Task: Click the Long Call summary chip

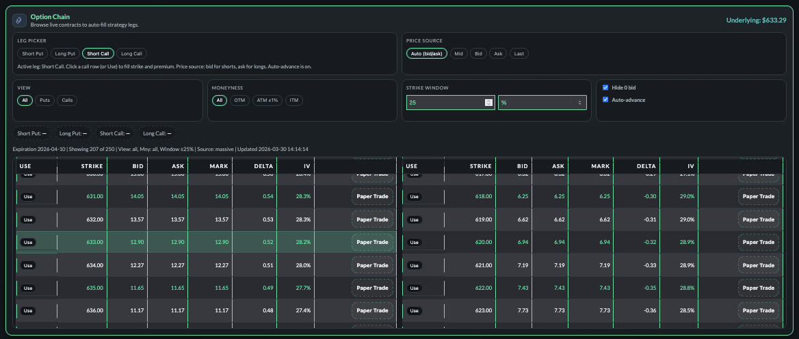Action: pos(157,133)
